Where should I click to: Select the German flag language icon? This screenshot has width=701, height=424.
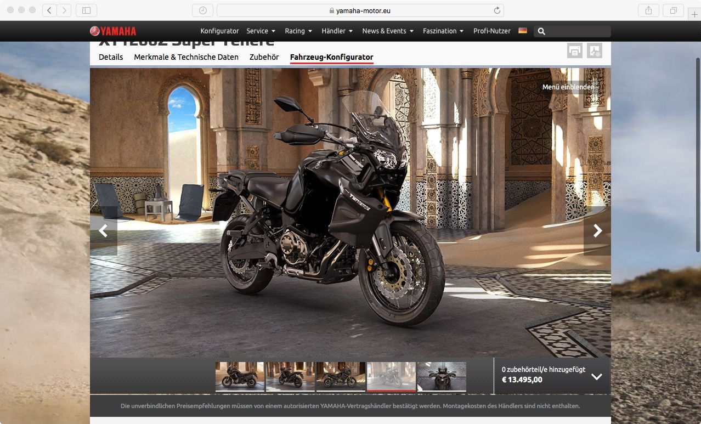pyautogui.click(x=523, y=31)
